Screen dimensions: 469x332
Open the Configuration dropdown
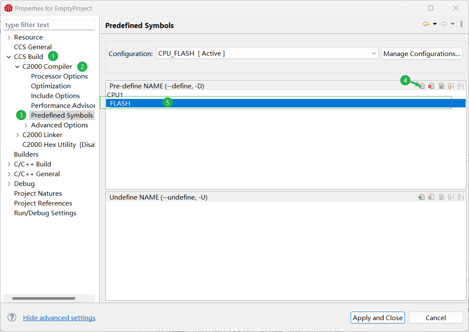click(x=374, y=53)
